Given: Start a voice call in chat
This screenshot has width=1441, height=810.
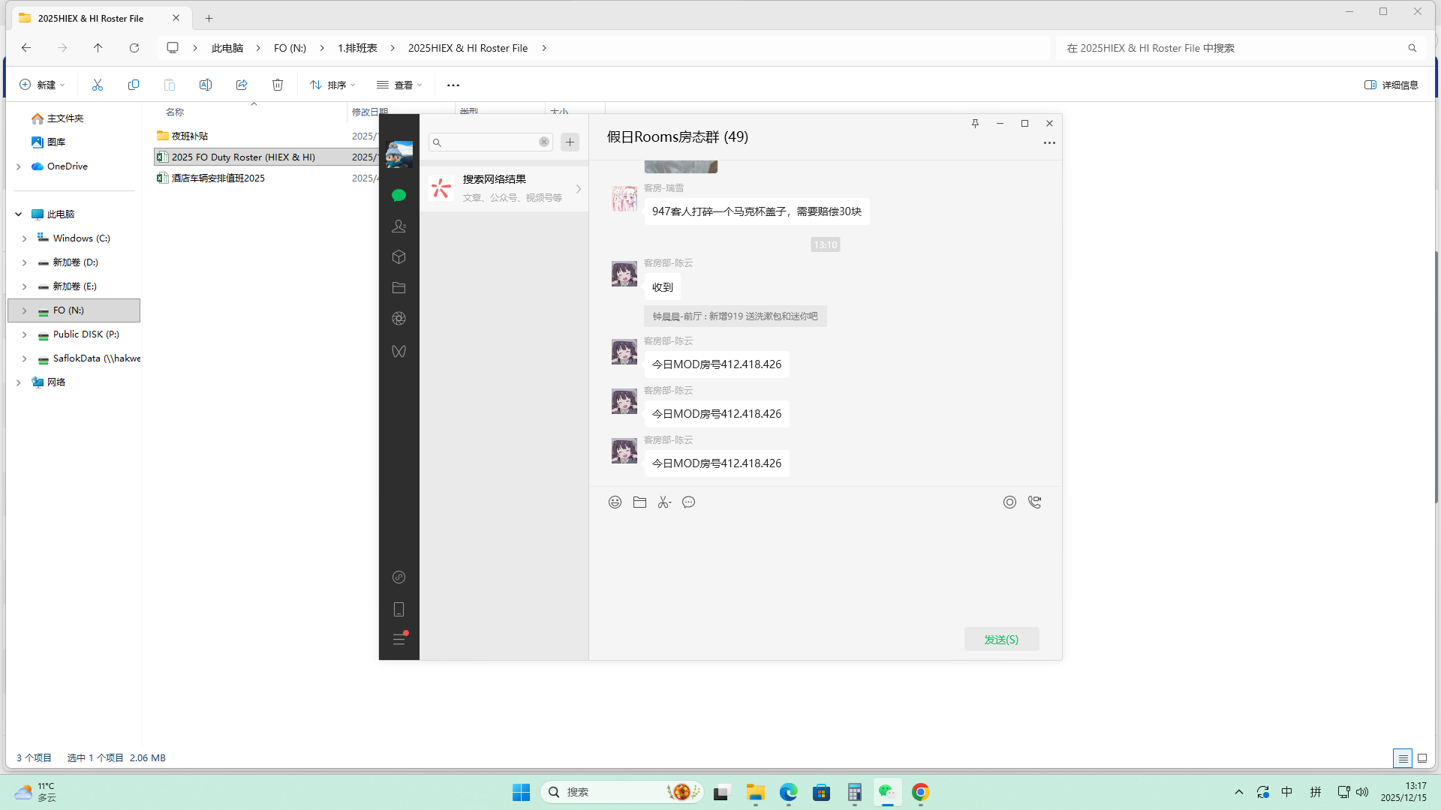Looking at the screenshot, I should (1034, 502).
